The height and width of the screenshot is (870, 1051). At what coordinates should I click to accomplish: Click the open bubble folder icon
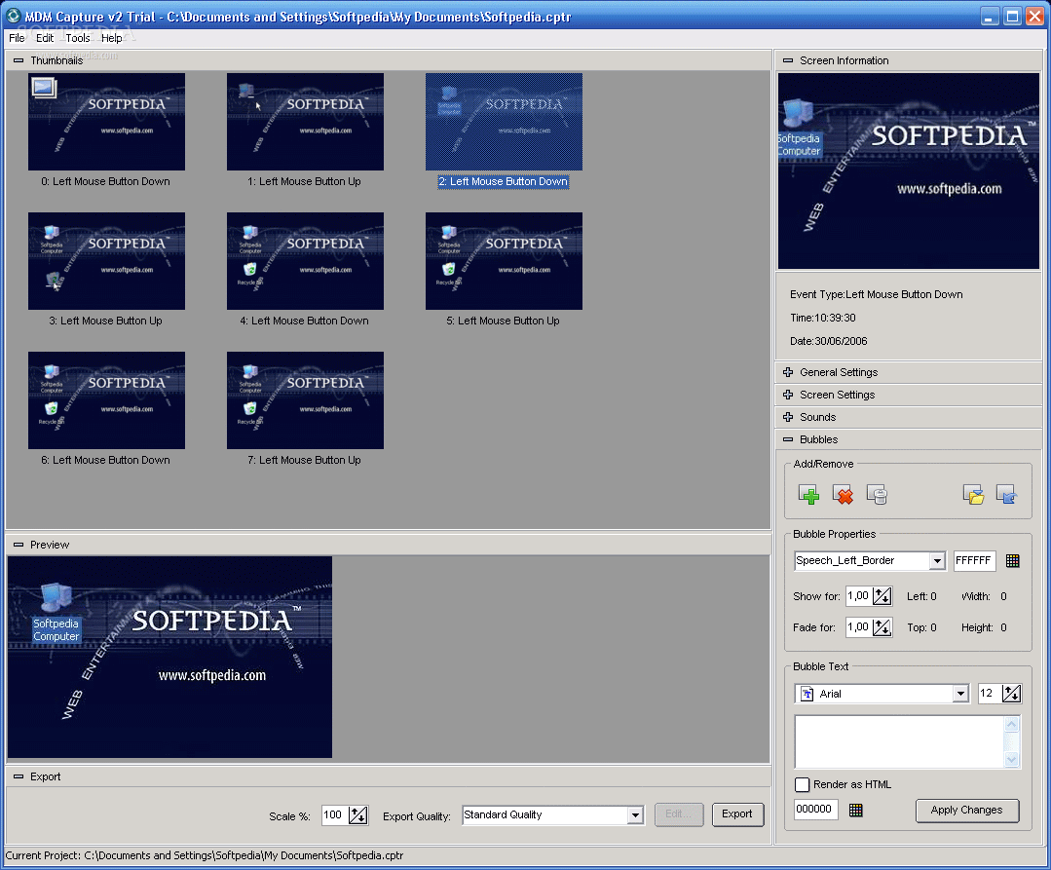tap(973, 495)
